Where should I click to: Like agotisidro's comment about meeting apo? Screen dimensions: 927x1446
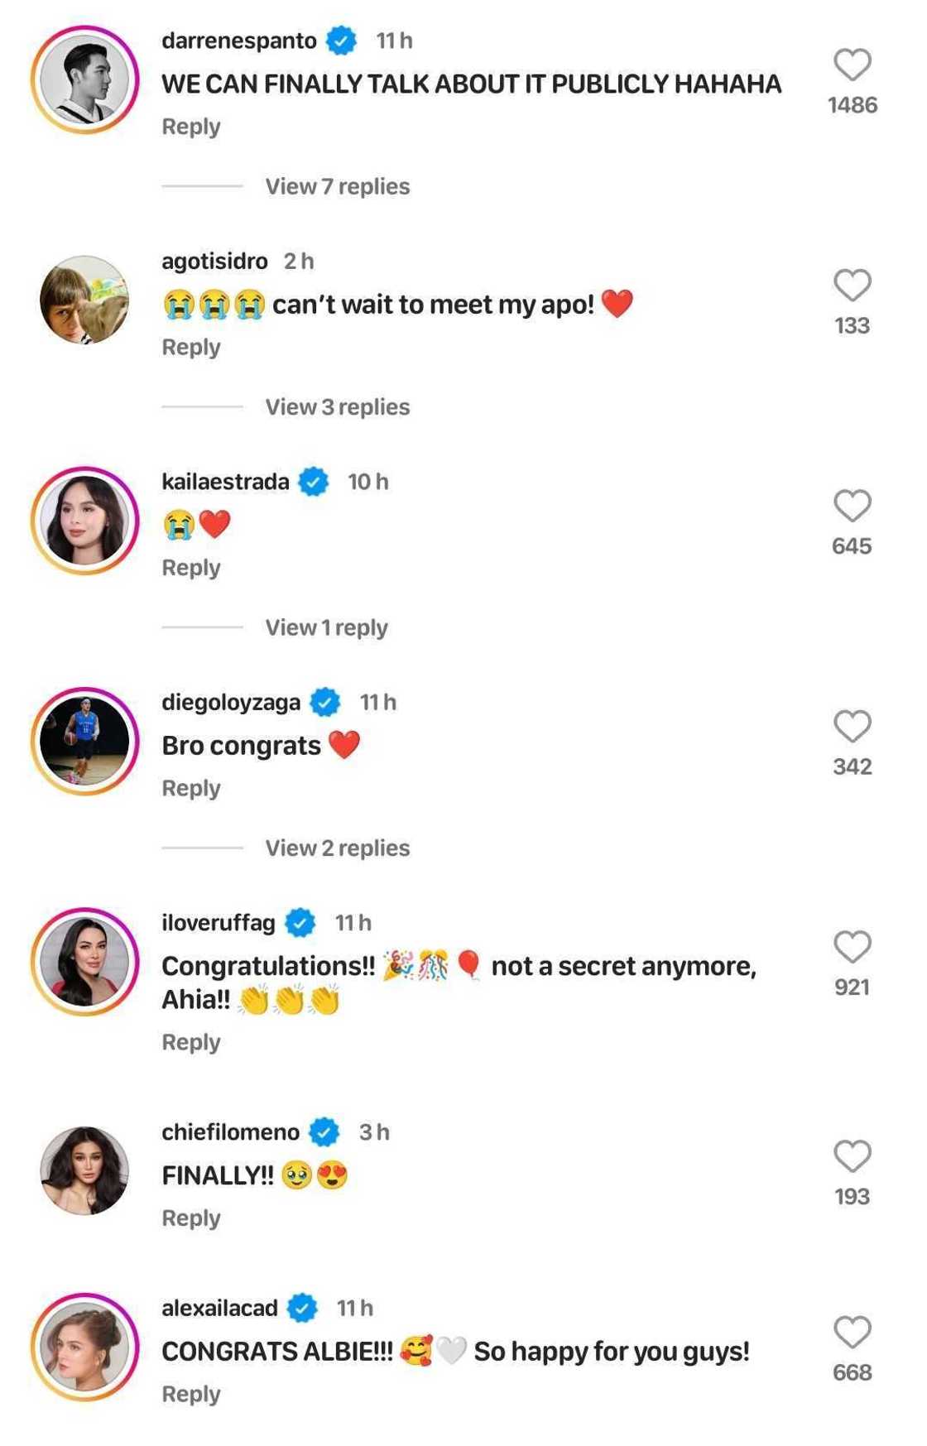coord(852,286)
